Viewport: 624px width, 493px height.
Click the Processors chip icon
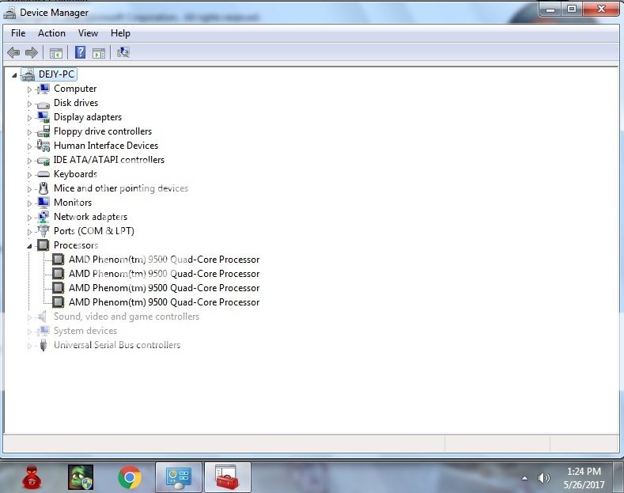[x=43, y=245]
